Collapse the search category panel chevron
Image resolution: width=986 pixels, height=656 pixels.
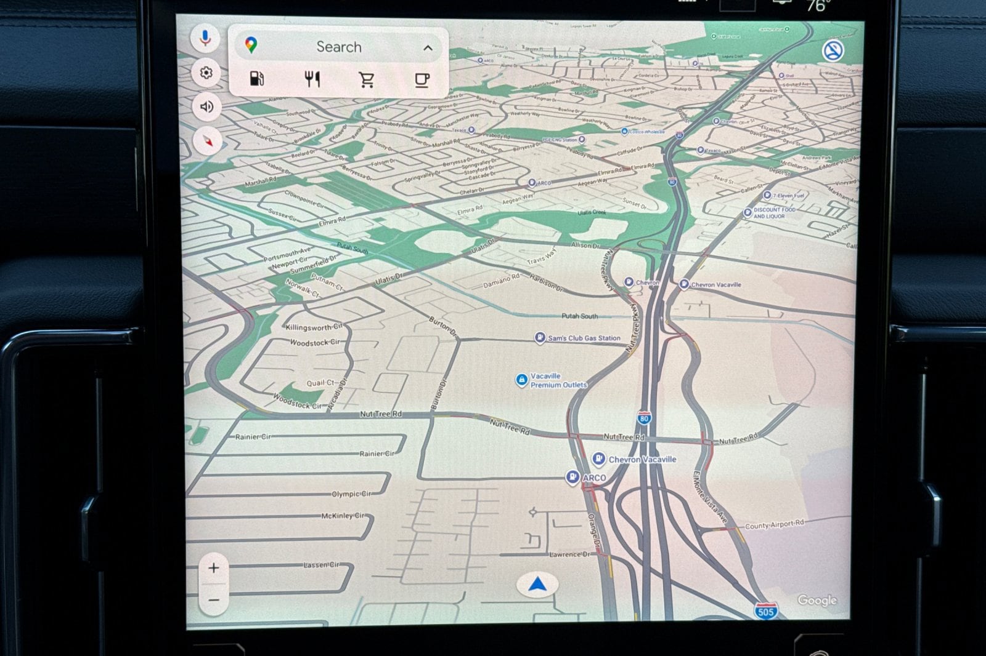[428, 48]
